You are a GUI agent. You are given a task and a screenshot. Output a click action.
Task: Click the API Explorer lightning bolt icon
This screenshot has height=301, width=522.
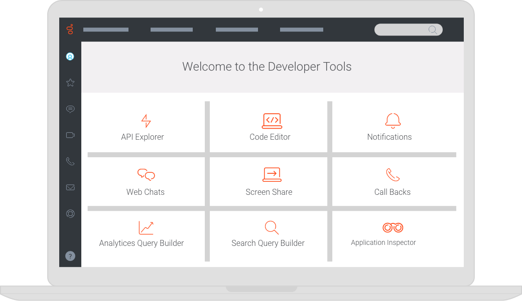coord(146,121)
